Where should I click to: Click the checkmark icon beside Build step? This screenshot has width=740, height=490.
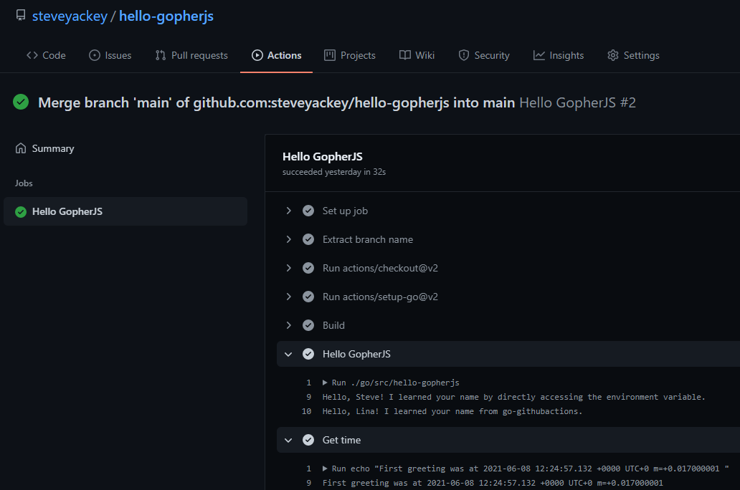pos(308,325)
